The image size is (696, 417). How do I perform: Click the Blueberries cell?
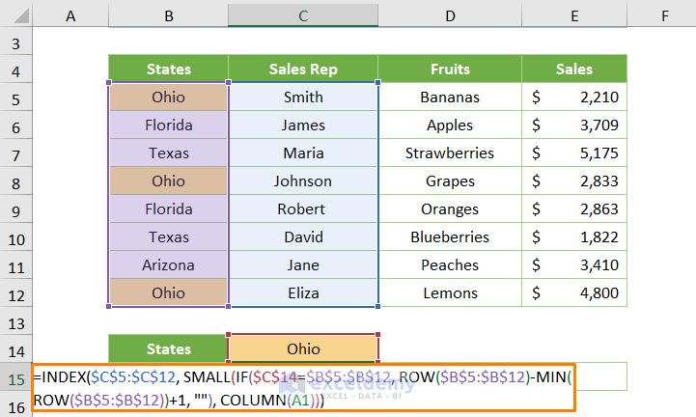pyautogui.click(x=450, y=237)
